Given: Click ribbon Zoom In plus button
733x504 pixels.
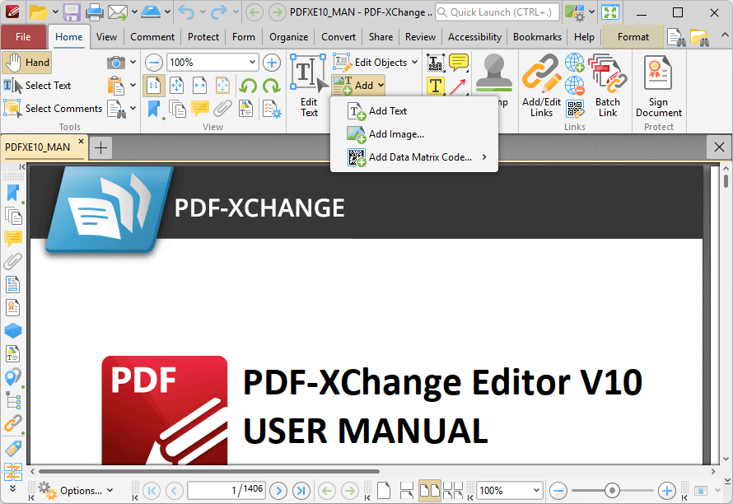Looking at the screenshot, I should [x=272, y=63].
